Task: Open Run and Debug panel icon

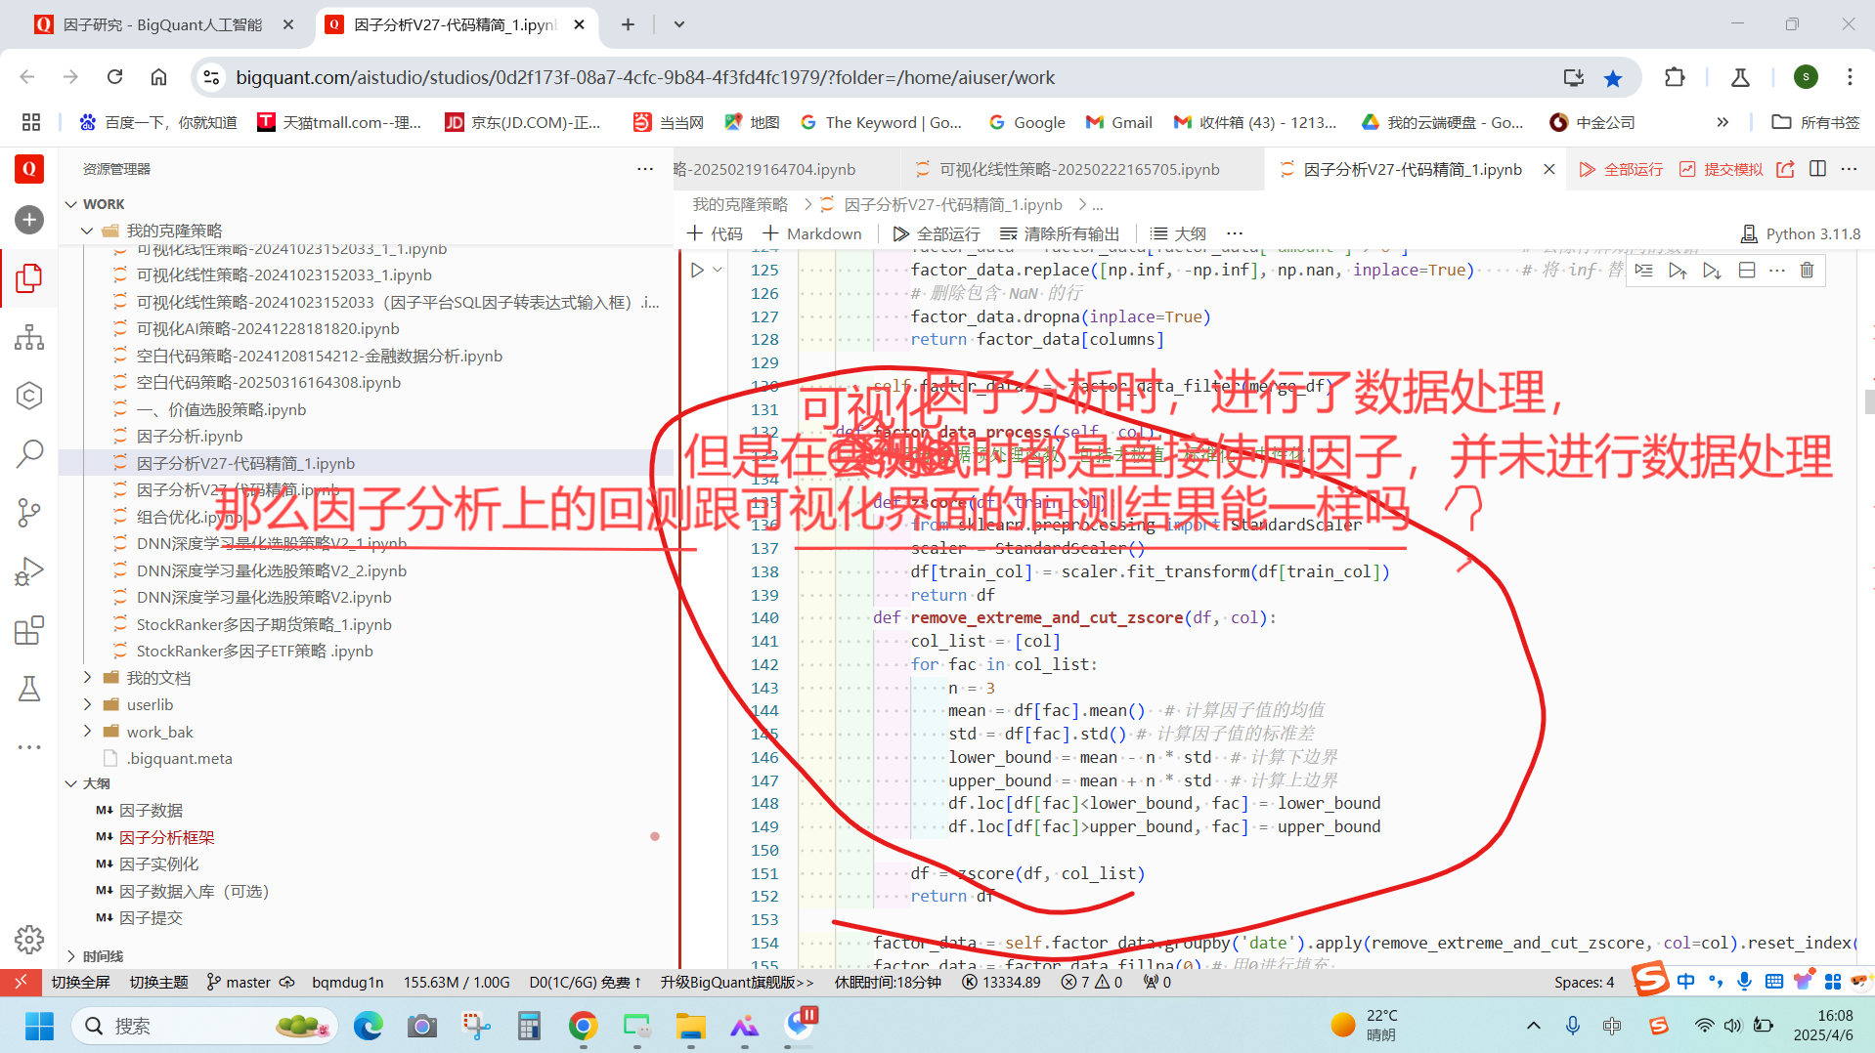Action: (x=29, y=571)
